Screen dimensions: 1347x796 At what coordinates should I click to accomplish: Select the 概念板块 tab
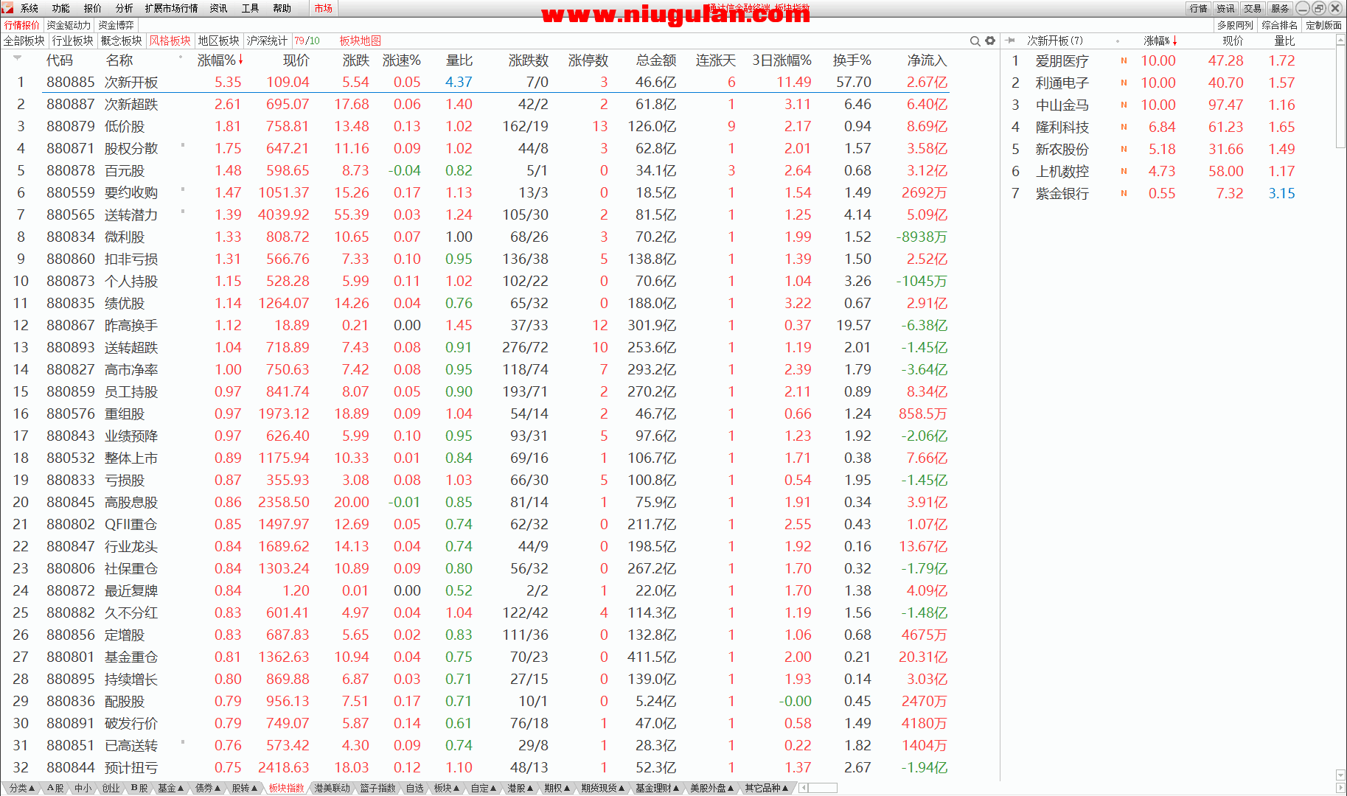[x=122, y=41]
